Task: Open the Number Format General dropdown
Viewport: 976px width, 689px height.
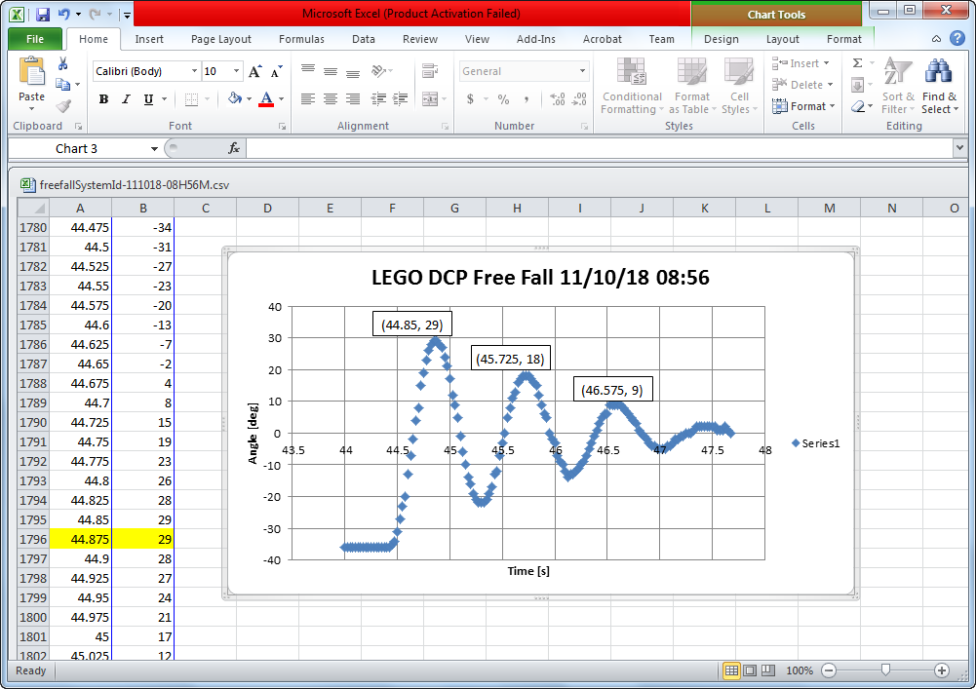Action: click(x=583, y=71)
